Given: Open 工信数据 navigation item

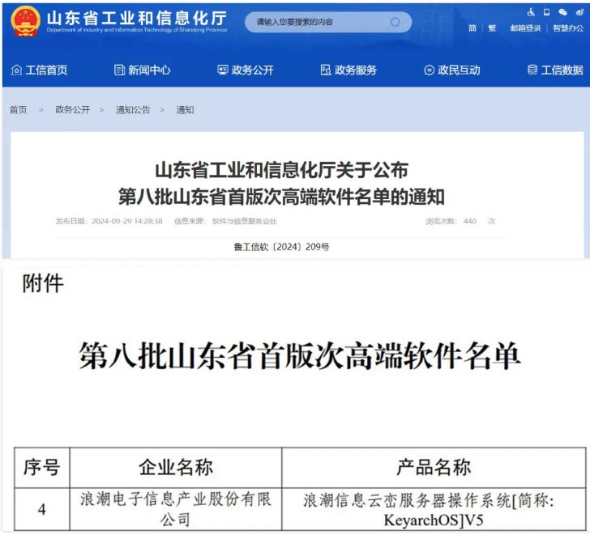Looking at the screenshot, I should pyautogui.click(x=555, y=70).
